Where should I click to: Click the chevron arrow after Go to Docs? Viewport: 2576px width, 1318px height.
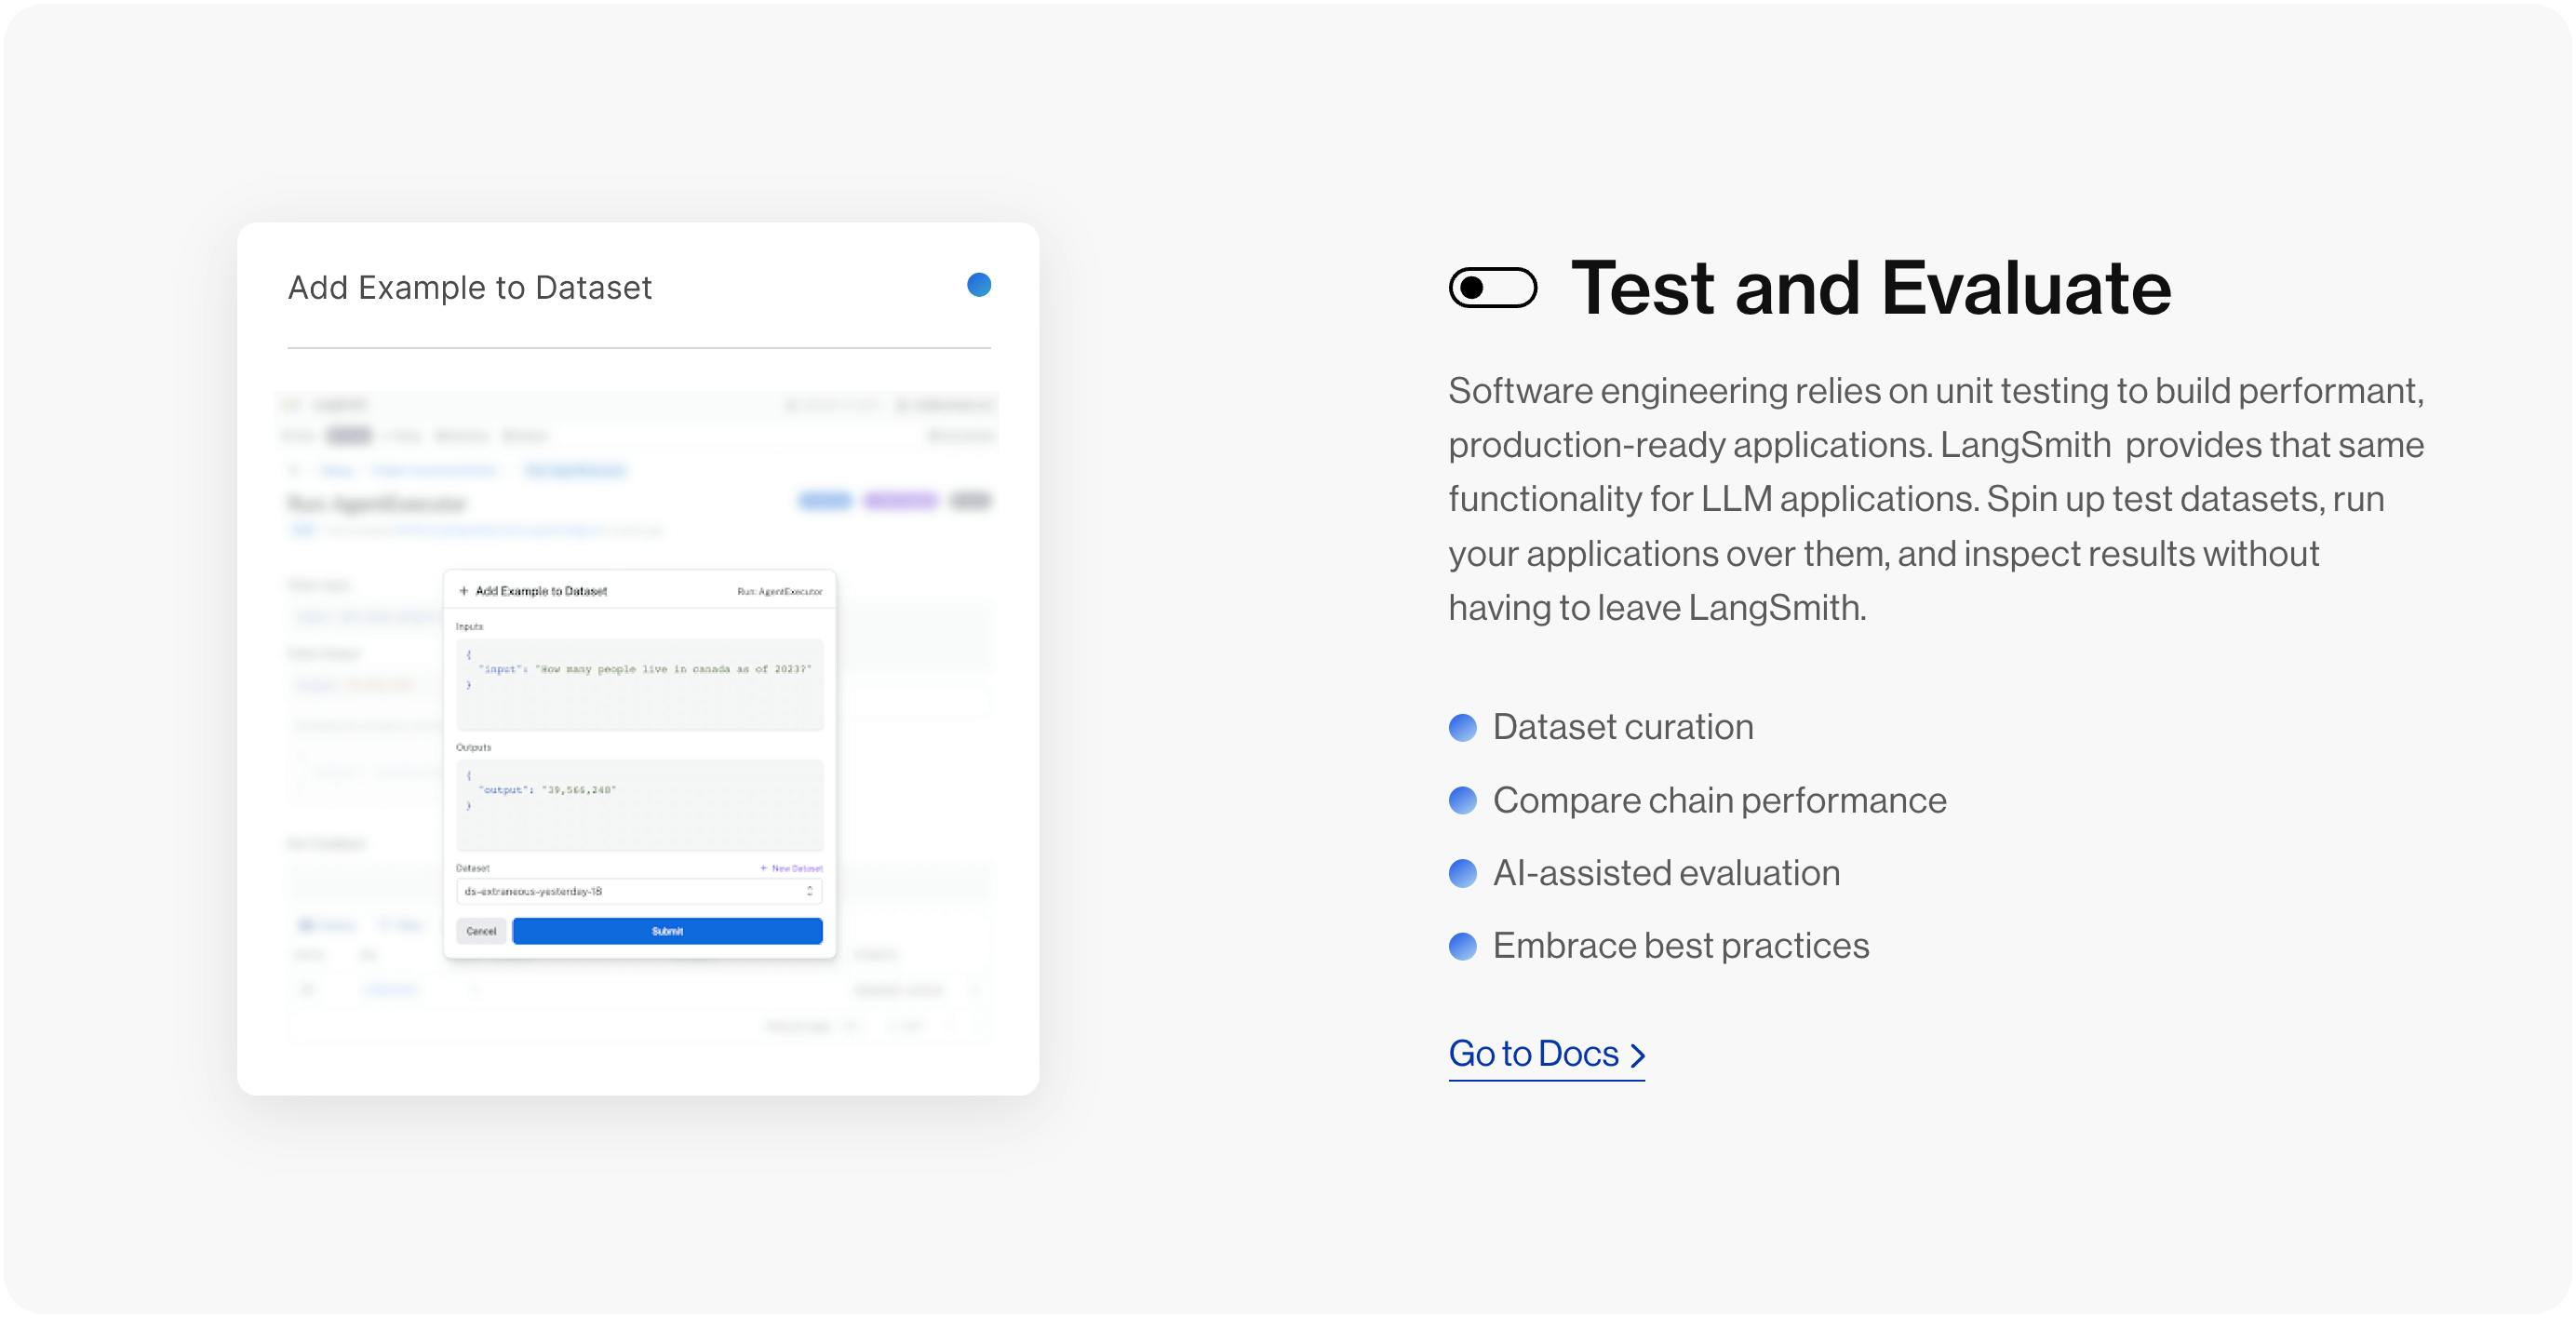(x=1637, y=1055)
